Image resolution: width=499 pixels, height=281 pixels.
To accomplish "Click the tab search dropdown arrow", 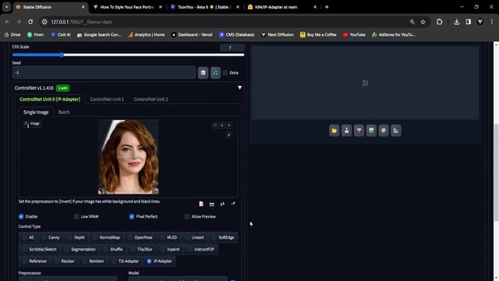I will point(6,7).
